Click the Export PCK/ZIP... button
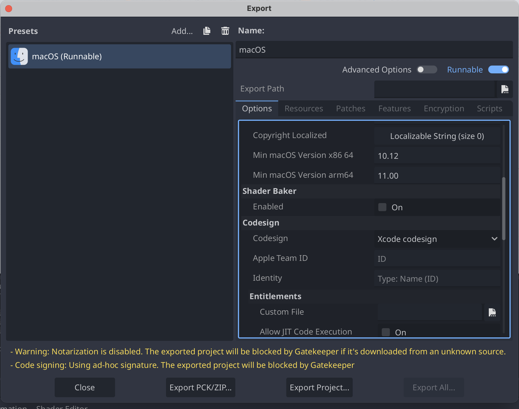Image resolution: width=519 pixels, height=409 pixels. (201, 387)
